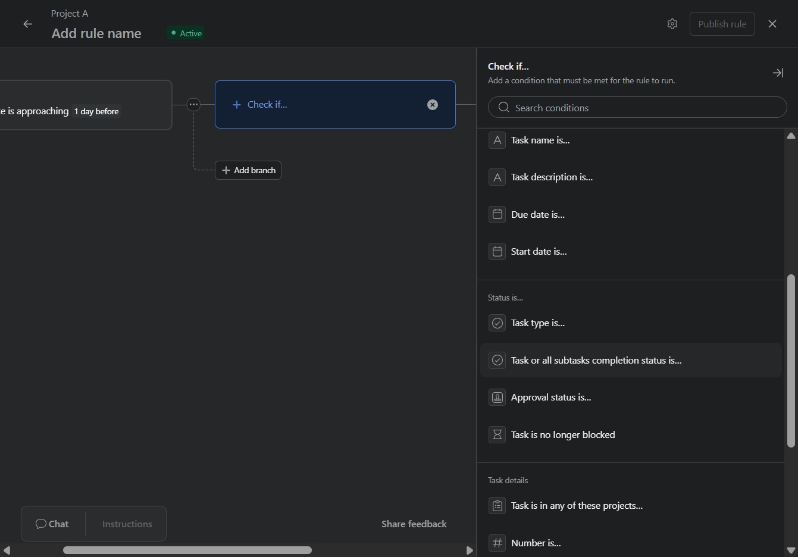This screenshot has height=557, width=798.
Task: Open the Chat tab
Action: (x=52, y=524)
